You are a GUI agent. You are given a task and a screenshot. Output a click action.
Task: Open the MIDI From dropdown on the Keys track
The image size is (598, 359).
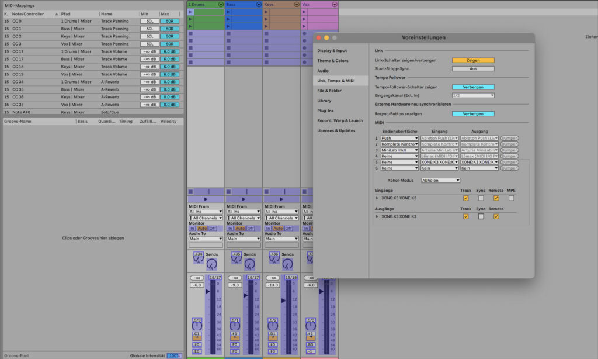click(280, 212)
